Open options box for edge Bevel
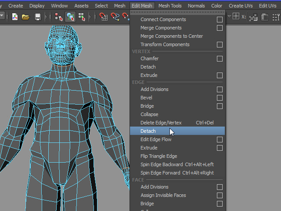Image resolution: width=281 pixels, height=211 pixels. [220, 98]
